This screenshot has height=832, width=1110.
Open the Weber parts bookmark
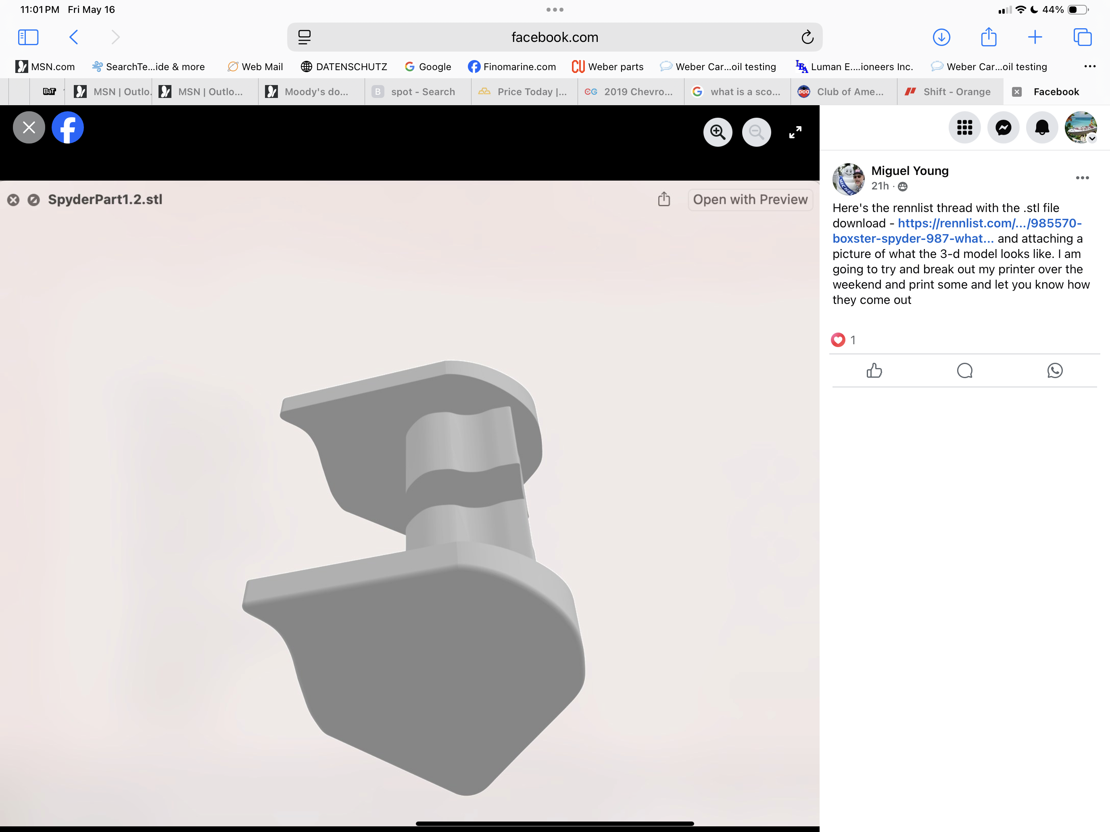click(x=608, y=67)
